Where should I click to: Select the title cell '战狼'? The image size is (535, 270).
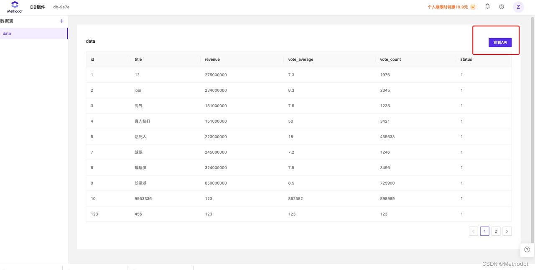point(139,152)
